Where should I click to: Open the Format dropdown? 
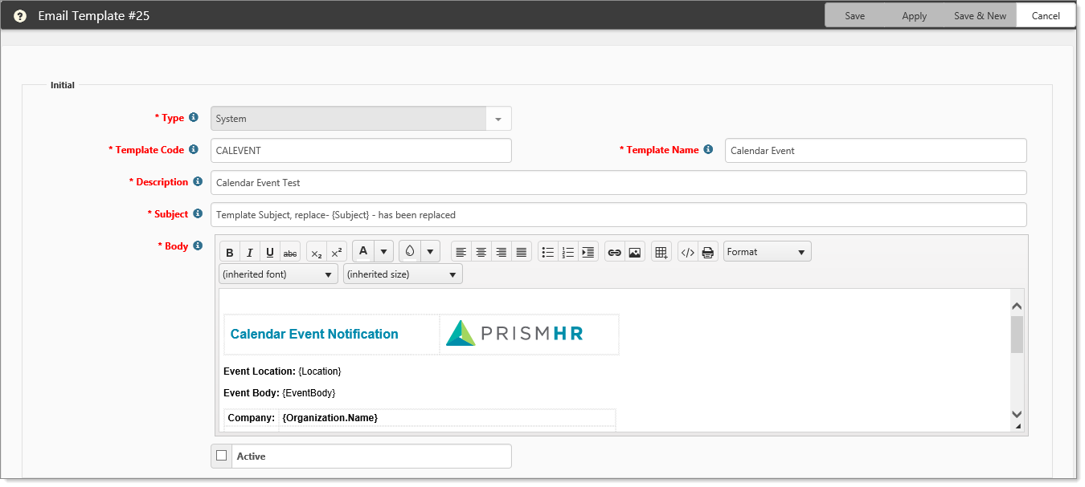[768, 252]
